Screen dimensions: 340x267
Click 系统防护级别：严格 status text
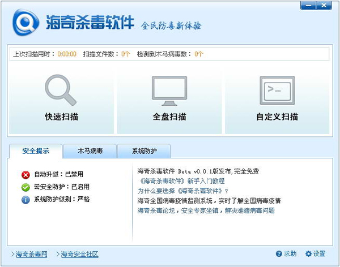coord(62,199)
